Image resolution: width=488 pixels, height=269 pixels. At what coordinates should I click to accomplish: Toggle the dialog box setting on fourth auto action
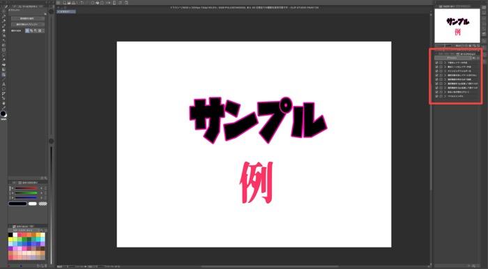coord(441,75)
